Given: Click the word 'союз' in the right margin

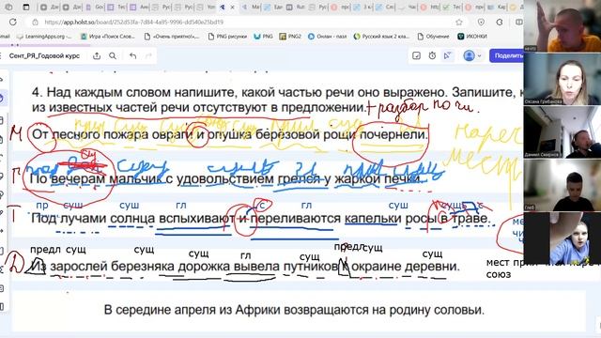Looking at the screenshot, I should coord(499,274).
